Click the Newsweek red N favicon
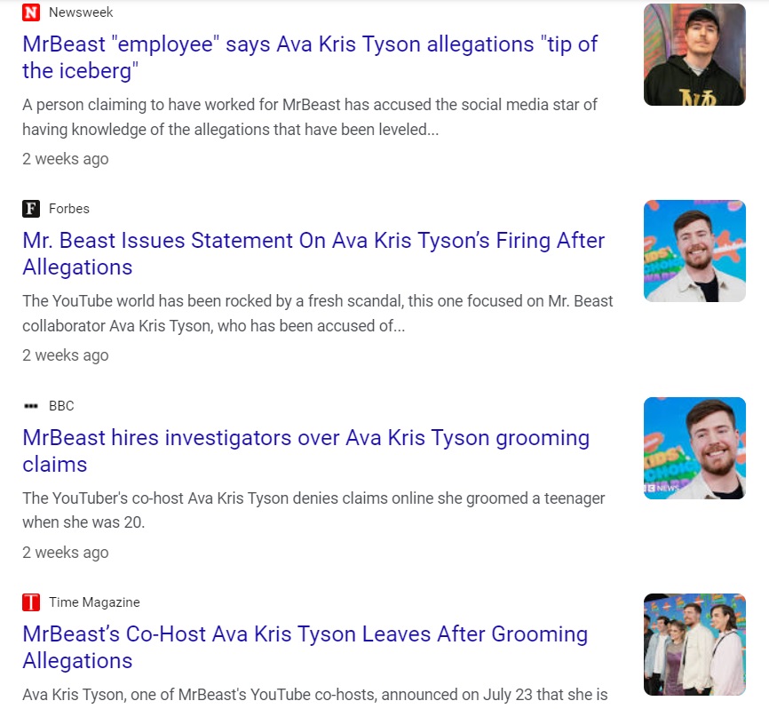769x709 pixels. [31, 12]
